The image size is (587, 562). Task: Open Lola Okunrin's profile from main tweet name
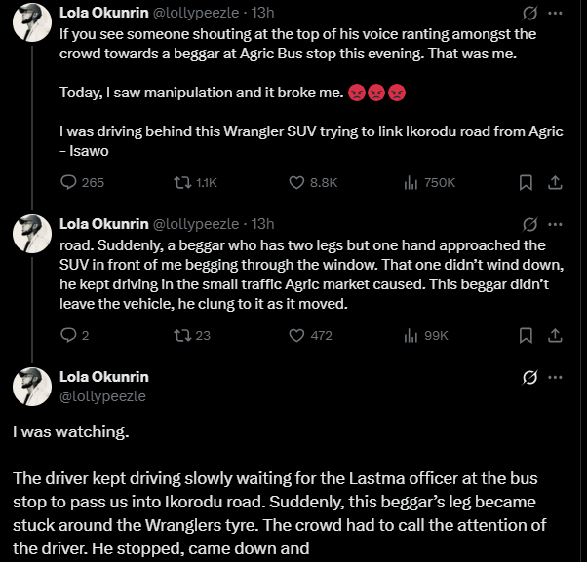[104, 377]
